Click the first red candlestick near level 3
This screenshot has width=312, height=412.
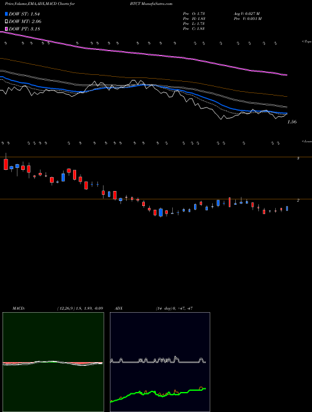coord(6,164)
